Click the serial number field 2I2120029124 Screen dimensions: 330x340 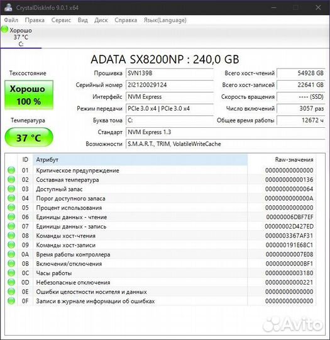pos(170,85)
